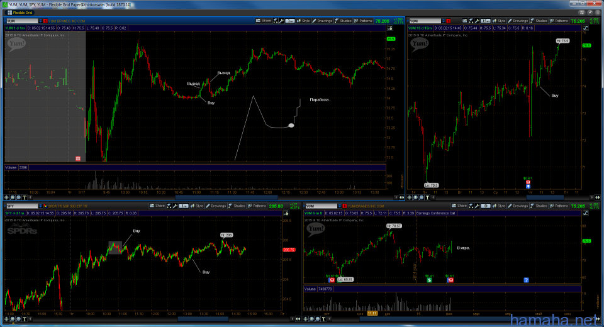604x327 pixels.
Task: Open Drawings menu in top-left YUM chart
Action: pyautogui.click(x=322, y=21)
